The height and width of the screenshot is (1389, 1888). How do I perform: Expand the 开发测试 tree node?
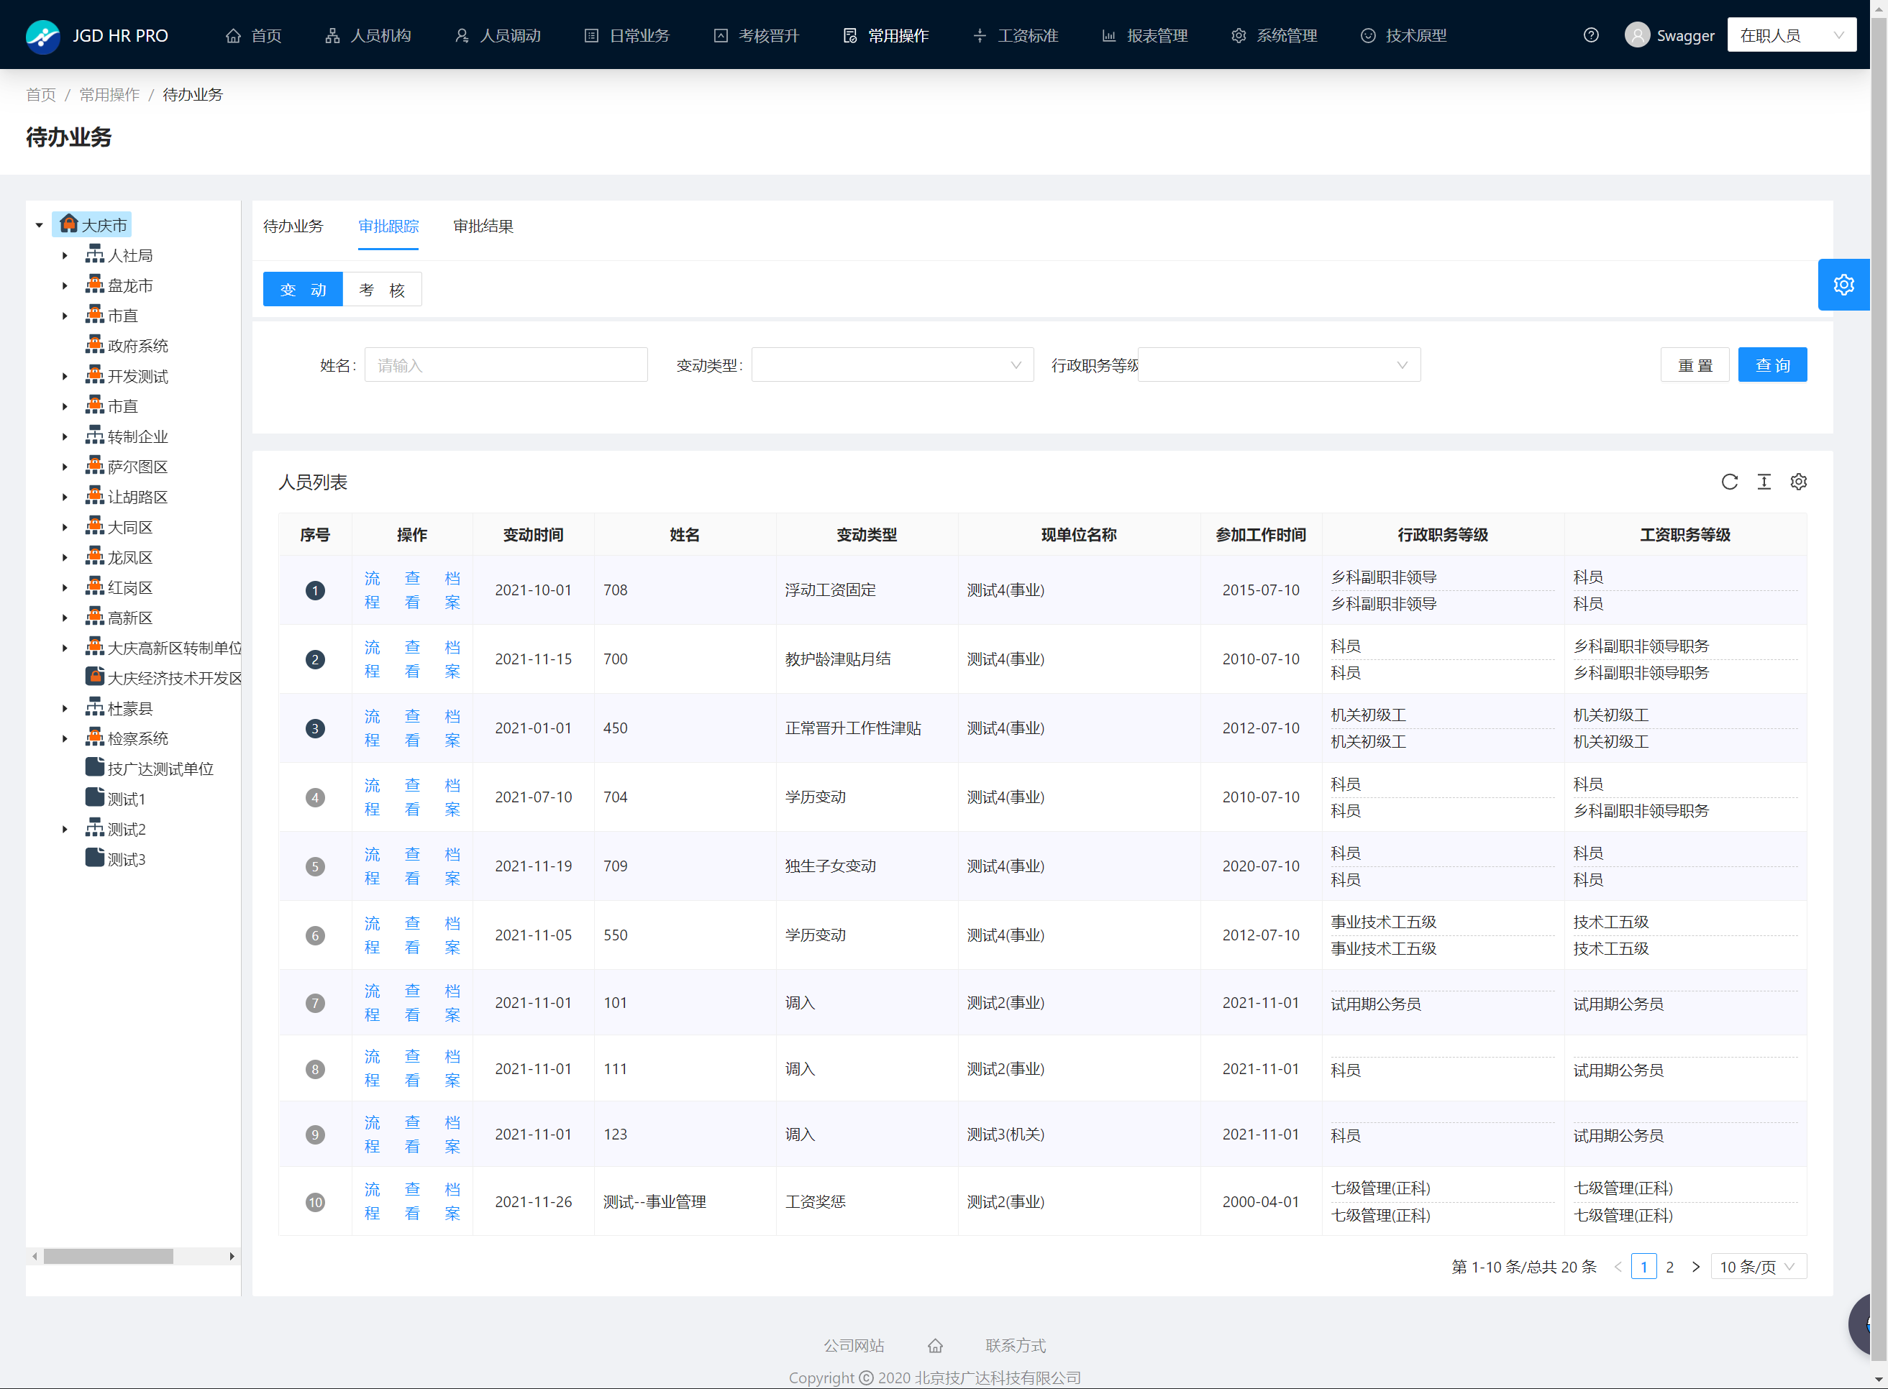[x=65, y=376]
